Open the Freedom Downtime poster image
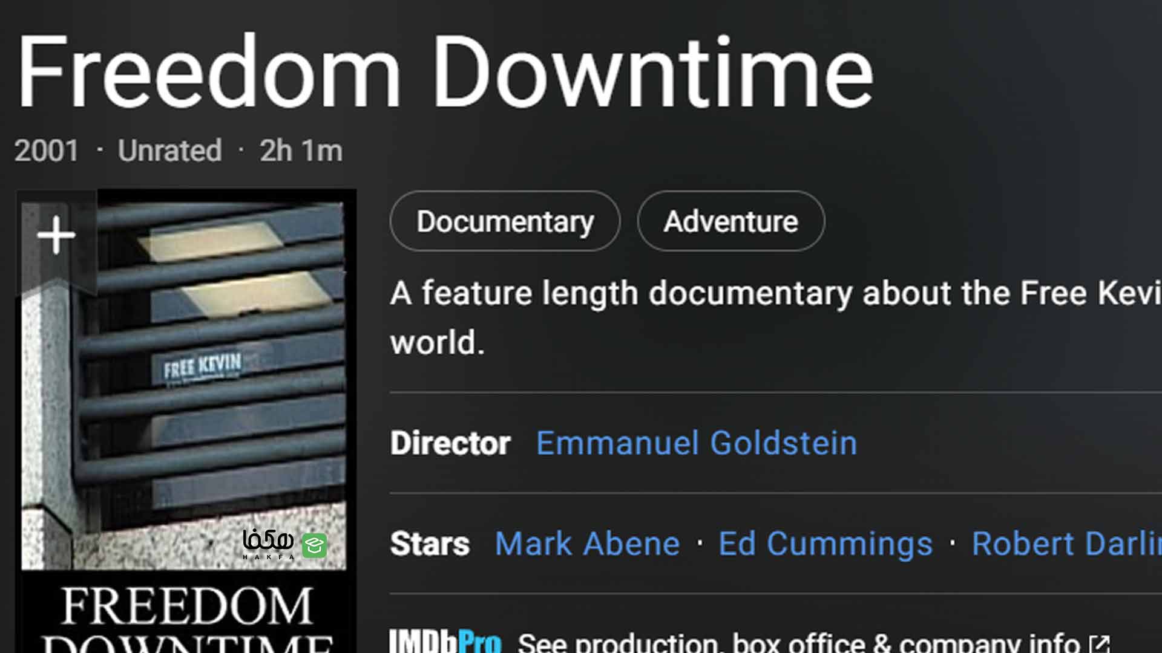Viewport: 1162px width, 653px height. coord(186,421)
